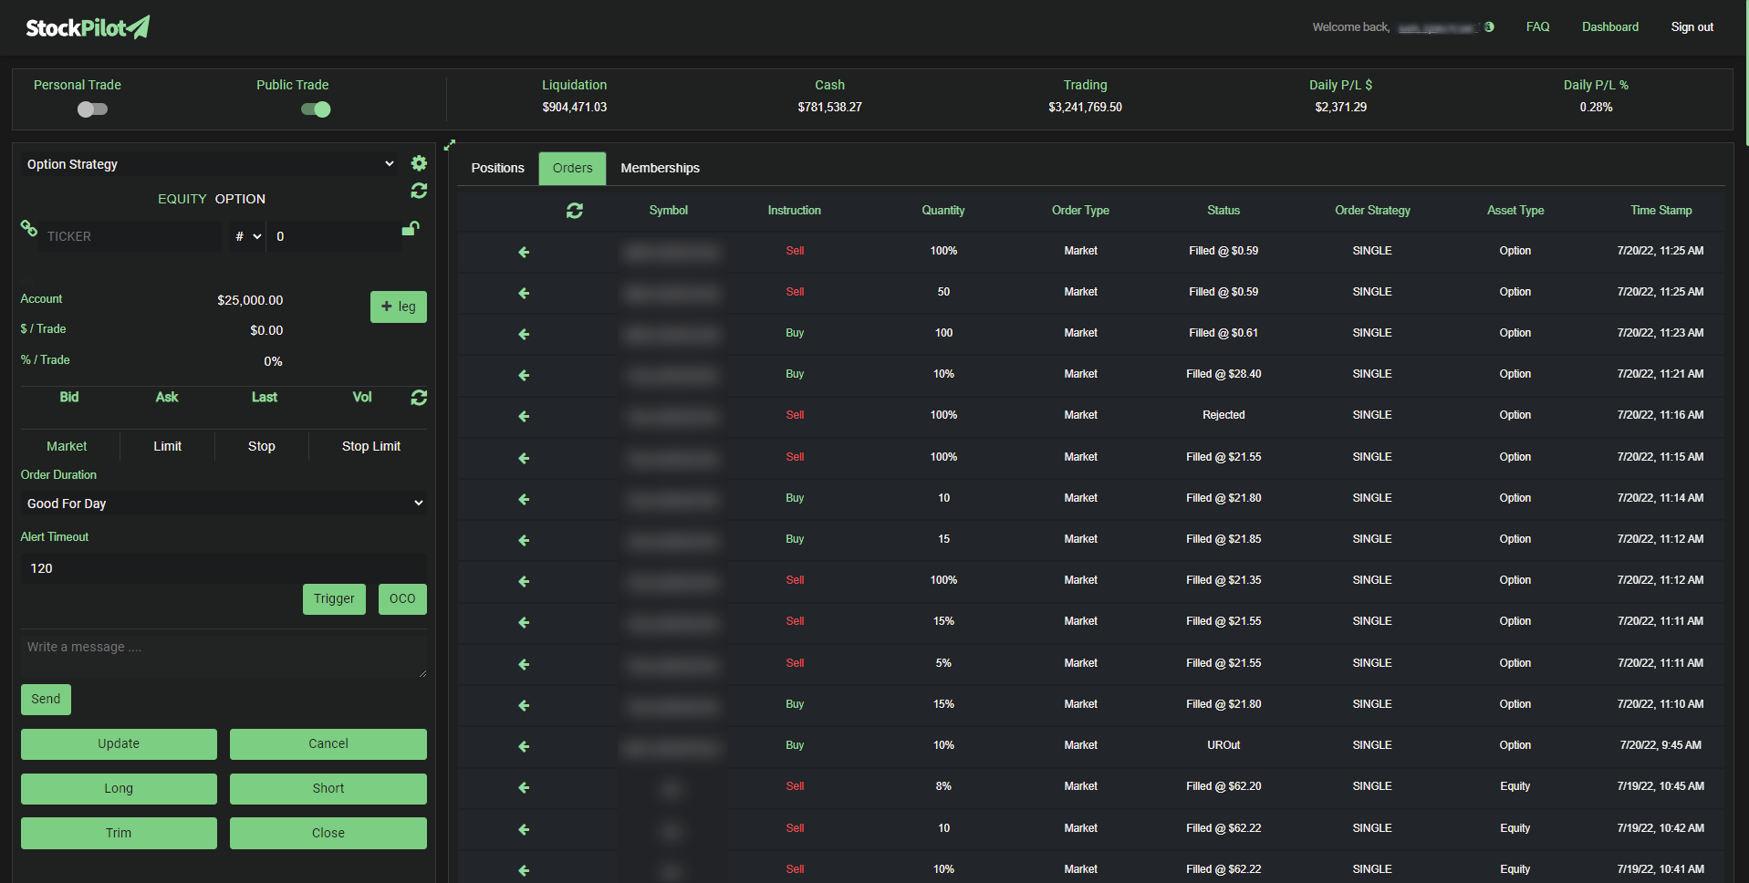Refresh the orders table with the sync icon
Image resolution: width=1749 pixels, height=883 pixels.
574,211
